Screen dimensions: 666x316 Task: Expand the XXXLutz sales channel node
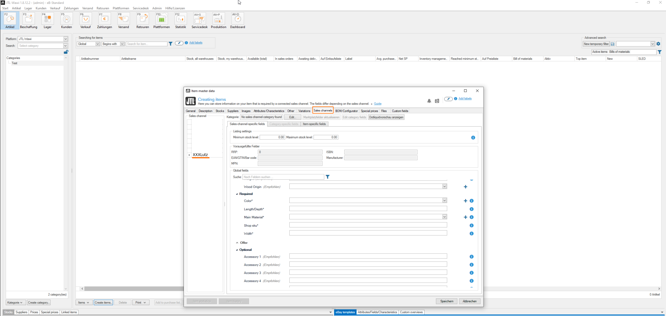tap(189, 155)
